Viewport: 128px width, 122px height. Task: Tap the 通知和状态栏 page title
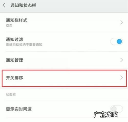pyautogui.click(x=23, y=5)
